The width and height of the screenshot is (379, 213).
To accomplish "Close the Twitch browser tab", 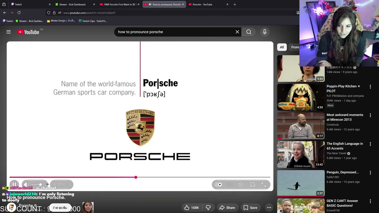I will 49,4.
